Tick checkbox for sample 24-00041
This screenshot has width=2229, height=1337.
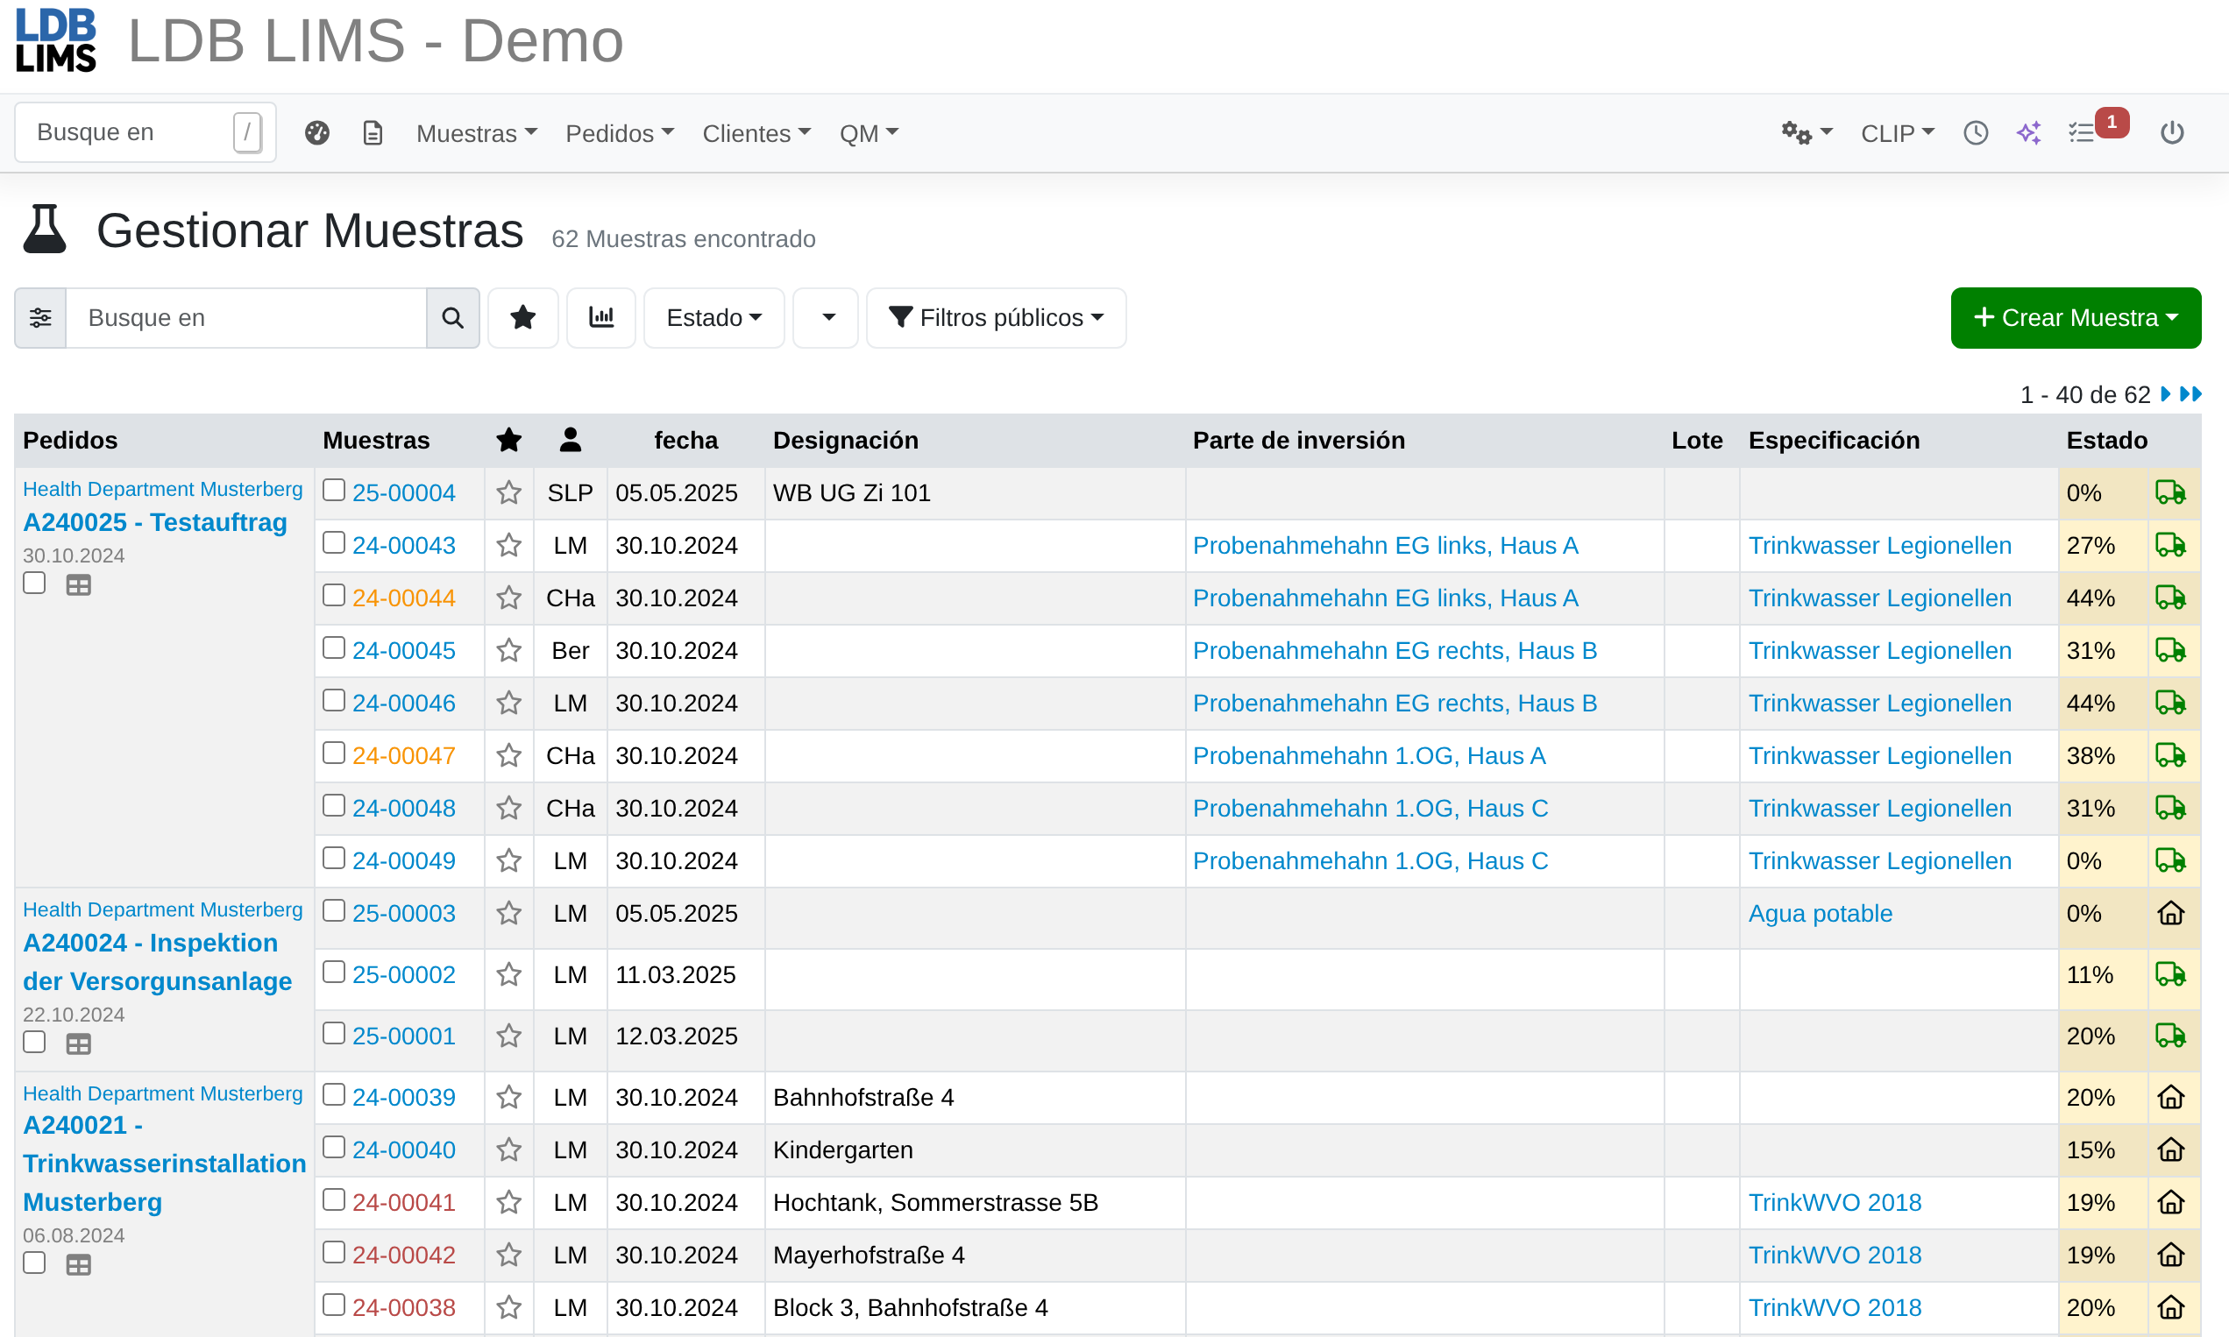point(333,1200)
